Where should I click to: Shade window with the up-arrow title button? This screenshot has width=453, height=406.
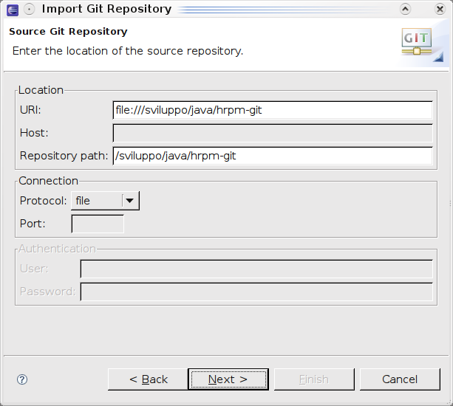tap(405, 10)
